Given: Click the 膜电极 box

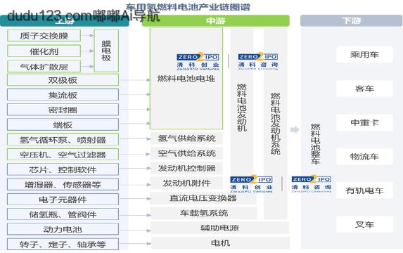Looking at the screenshot, I should [x=106, y=51].
